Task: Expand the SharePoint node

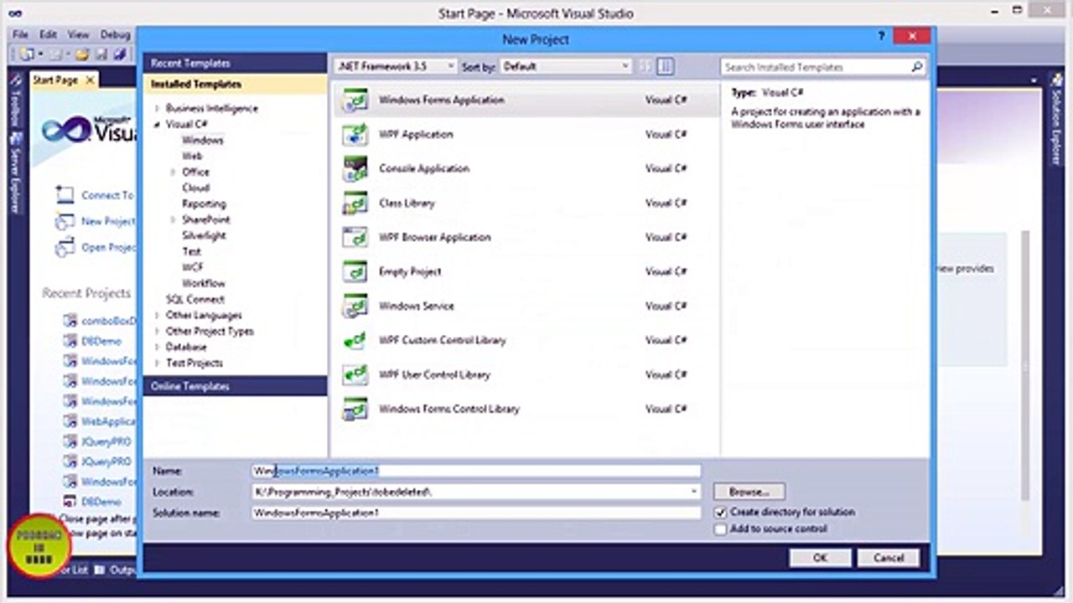Action: click(x=173, y=219)
